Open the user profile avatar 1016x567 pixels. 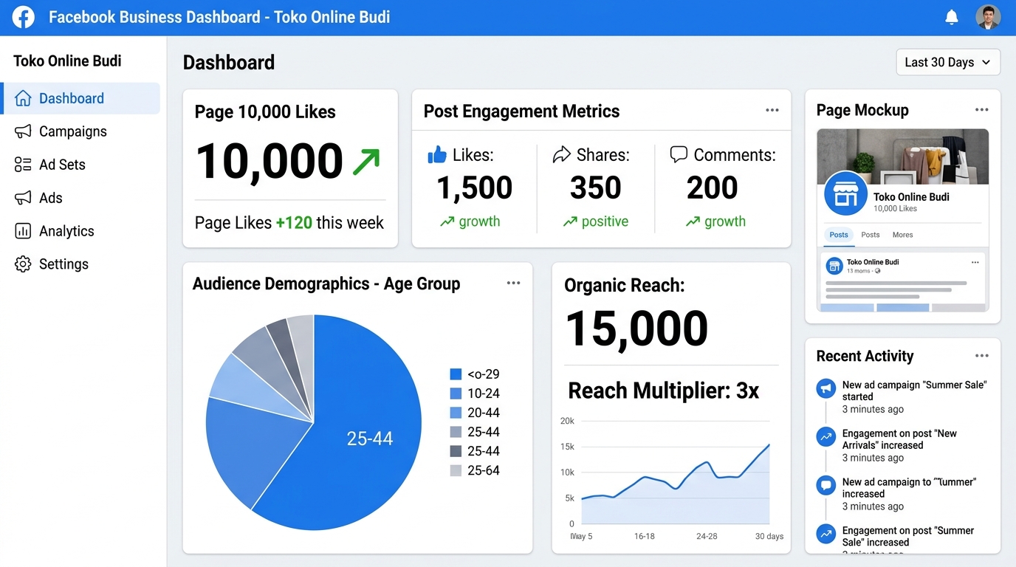point(988,17)
